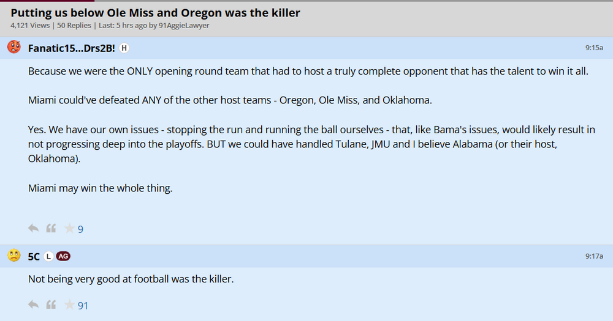Click the 50 Replies count in the header

[x=74, y=26]
